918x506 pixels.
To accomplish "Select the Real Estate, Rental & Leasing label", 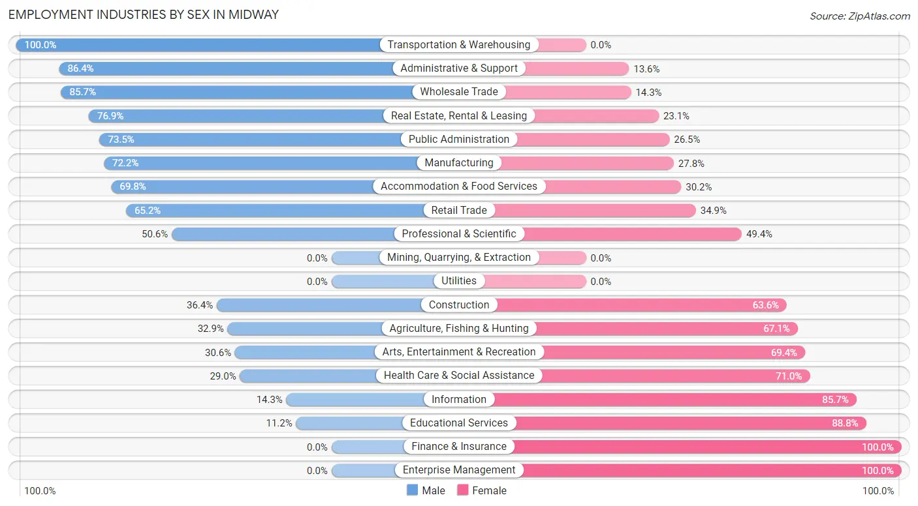I will [x=459, y=115].
